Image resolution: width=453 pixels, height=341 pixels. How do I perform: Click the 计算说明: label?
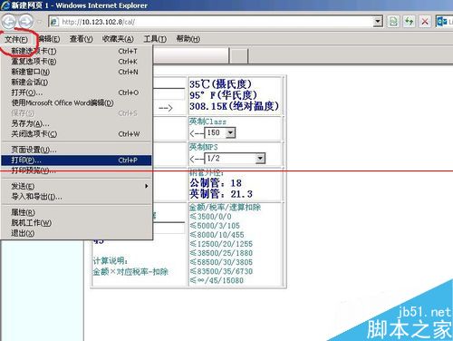click(x=111, y=261)
